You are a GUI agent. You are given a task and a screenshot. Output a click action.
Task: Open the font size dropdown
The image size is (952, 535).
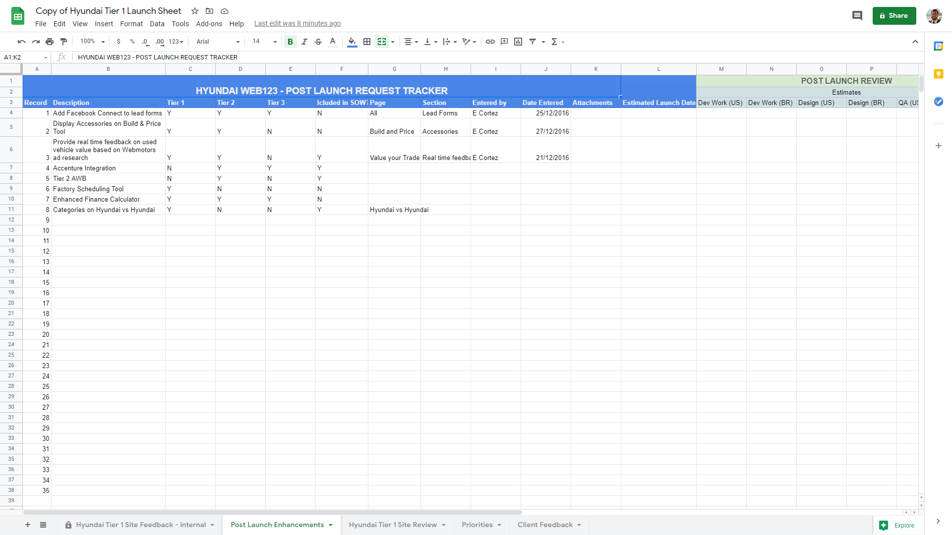pyautogui.click(x=264, y=42)
